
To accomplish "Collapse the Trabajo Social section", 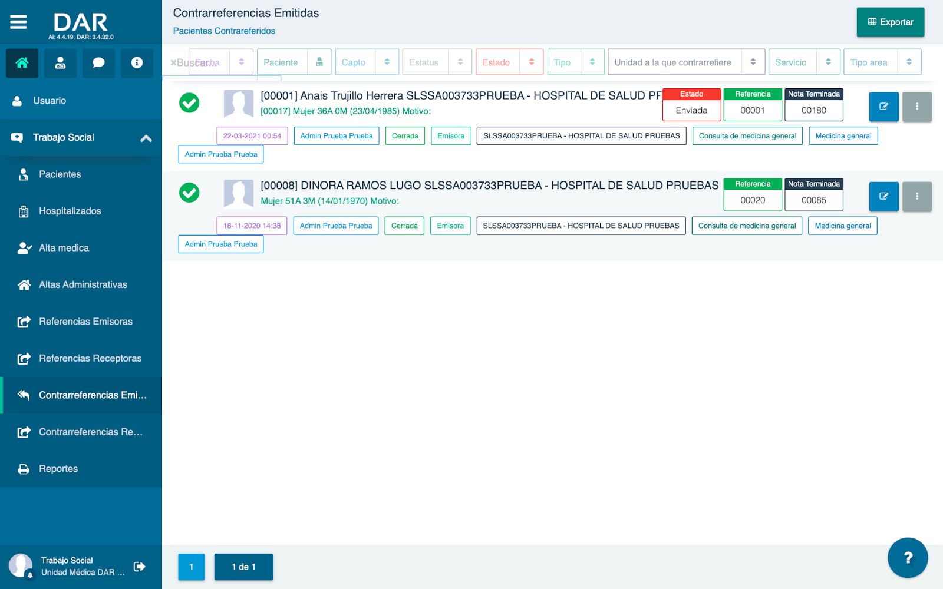I will [x=146, y=138].
